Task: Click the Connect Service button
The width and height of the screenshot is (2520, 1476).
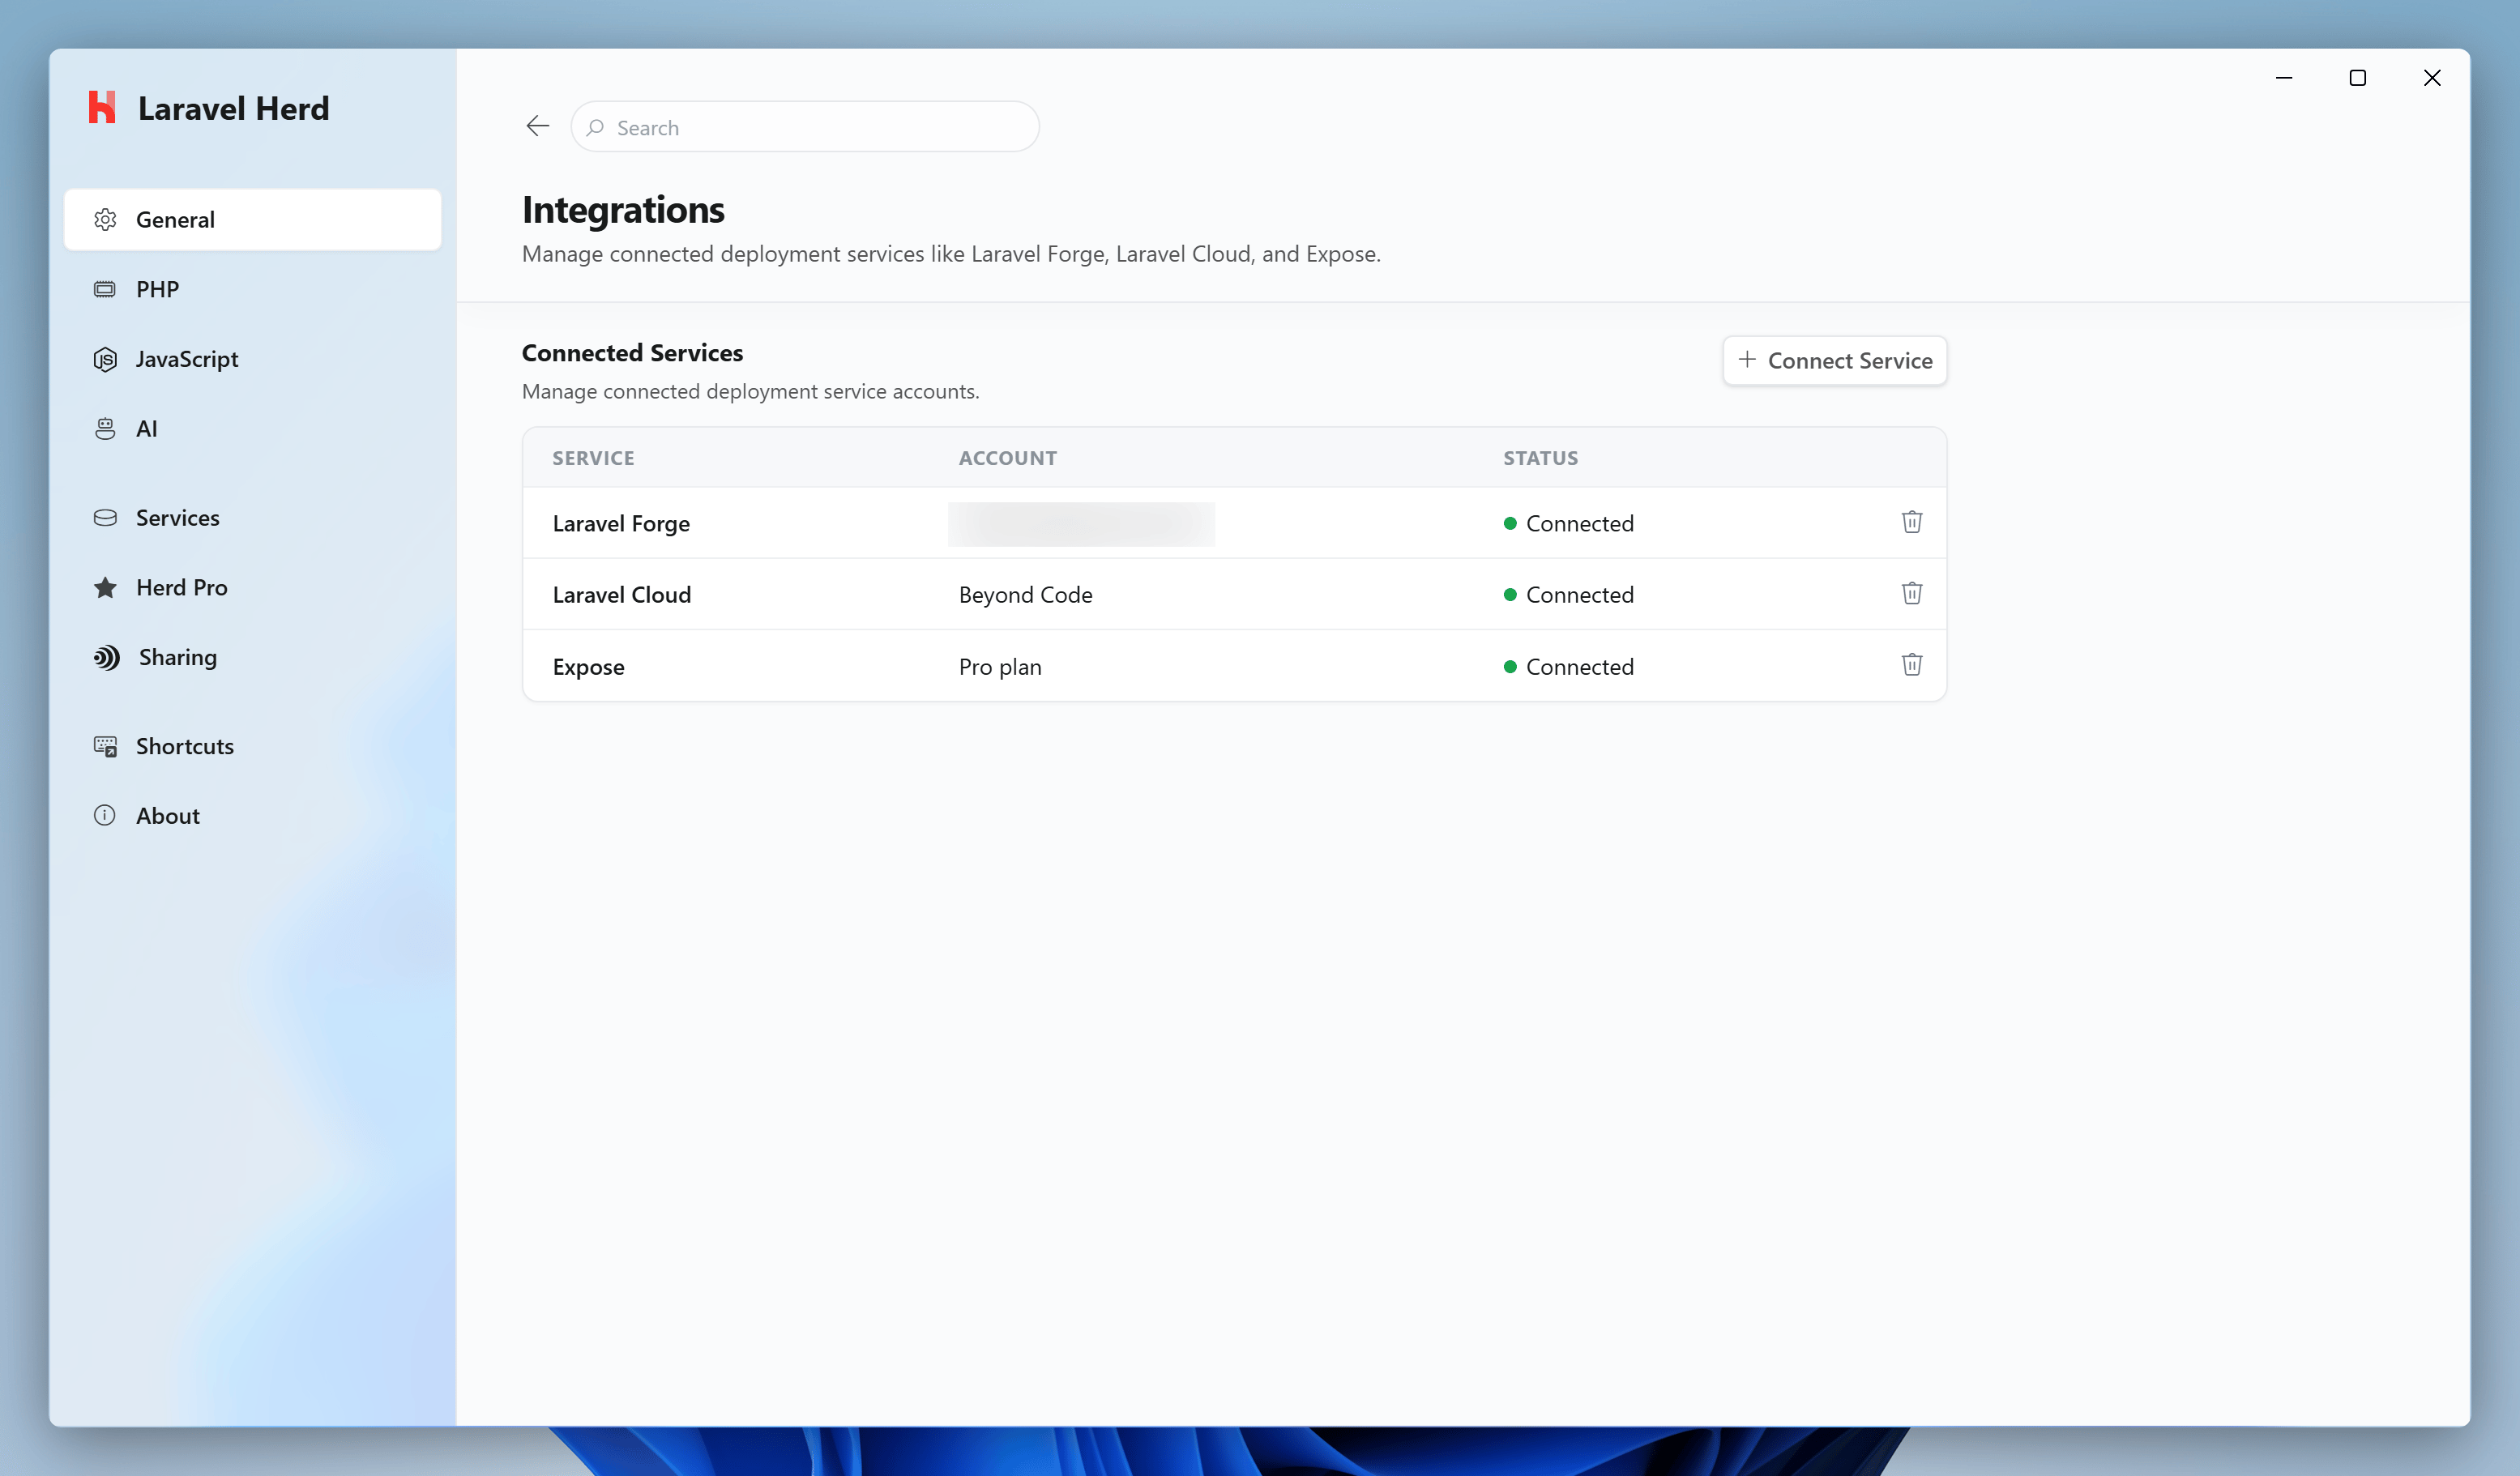Action: coord(1834,360)
